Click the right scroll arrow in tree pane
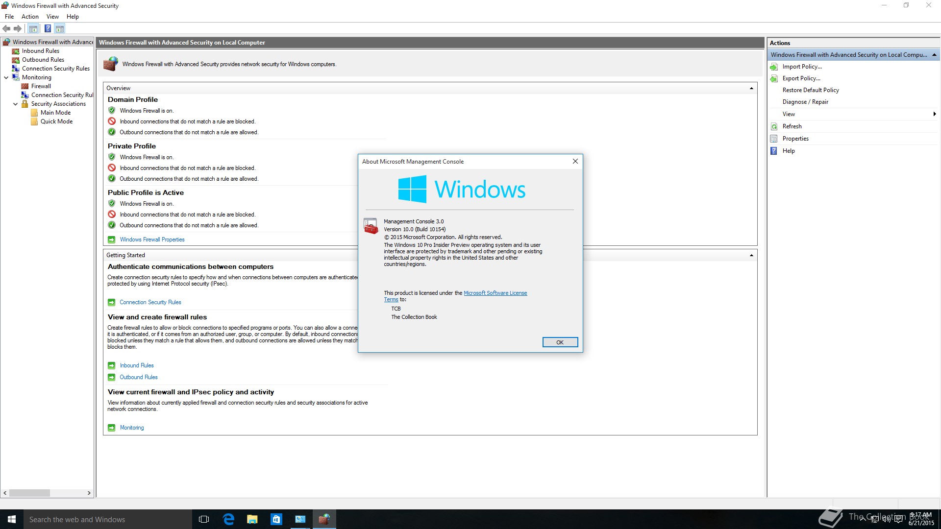This screenshot has height=529, width=941. pyautogui.click(x=89, y=493)
